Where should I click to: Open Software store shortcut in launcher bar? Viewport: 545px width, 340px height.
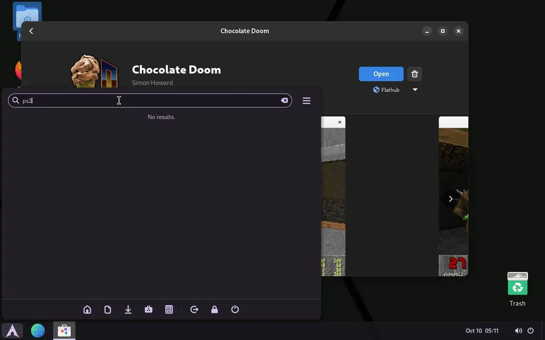pyautogui.click(x=149, y=309)
